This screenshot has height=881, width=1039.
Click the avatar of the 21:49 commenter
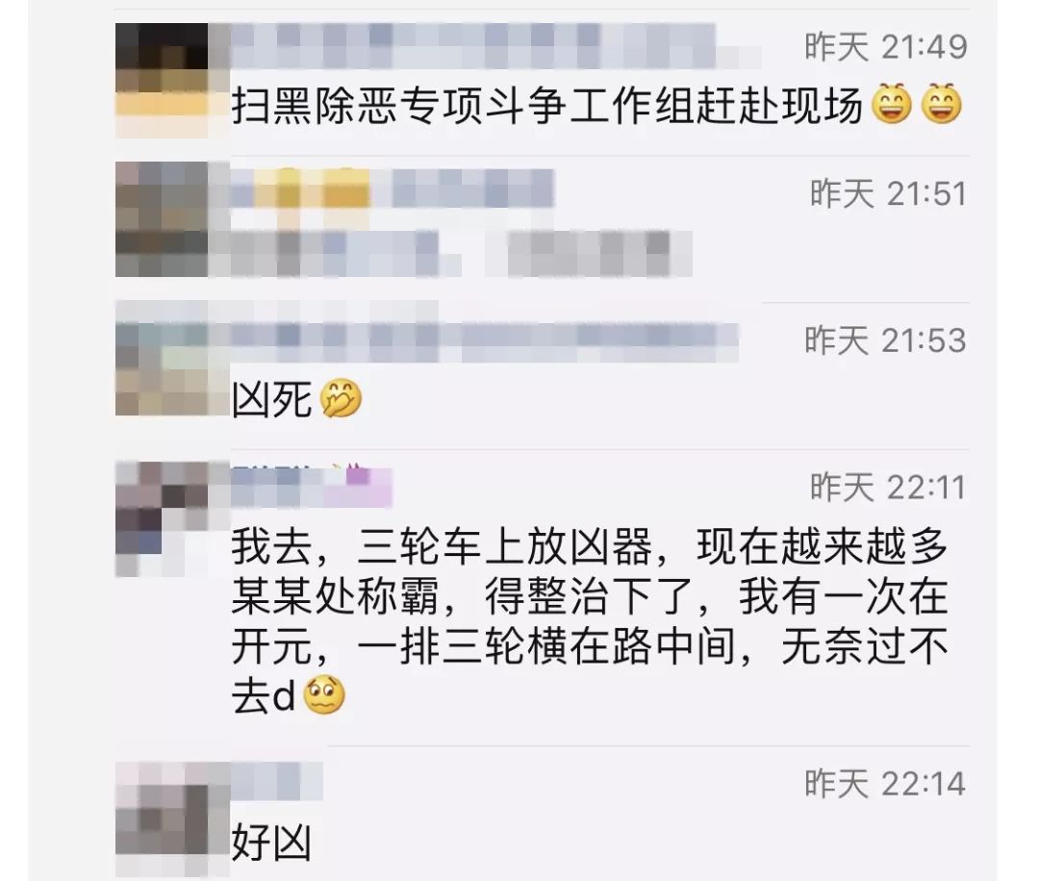coord(162,80)
